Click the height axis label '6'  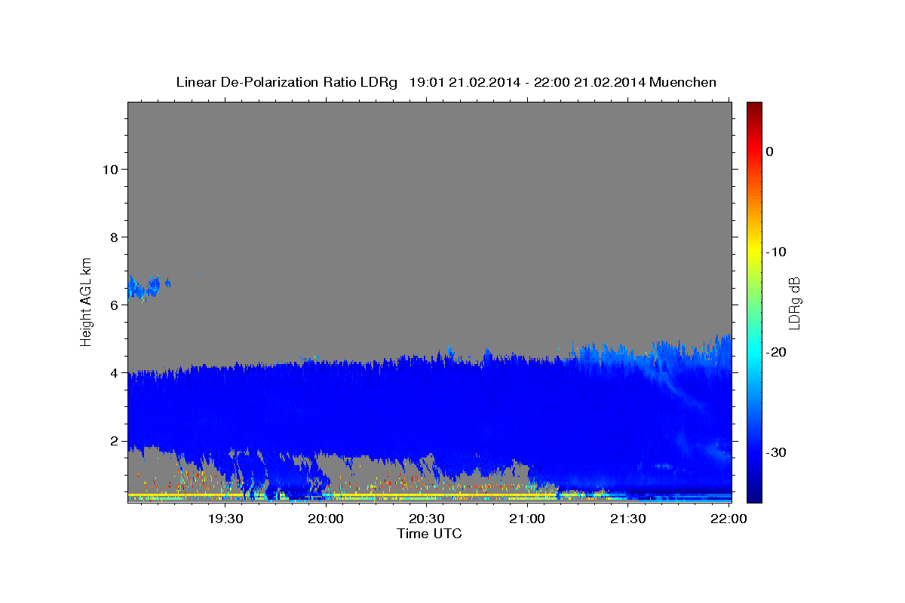(113, 305)
